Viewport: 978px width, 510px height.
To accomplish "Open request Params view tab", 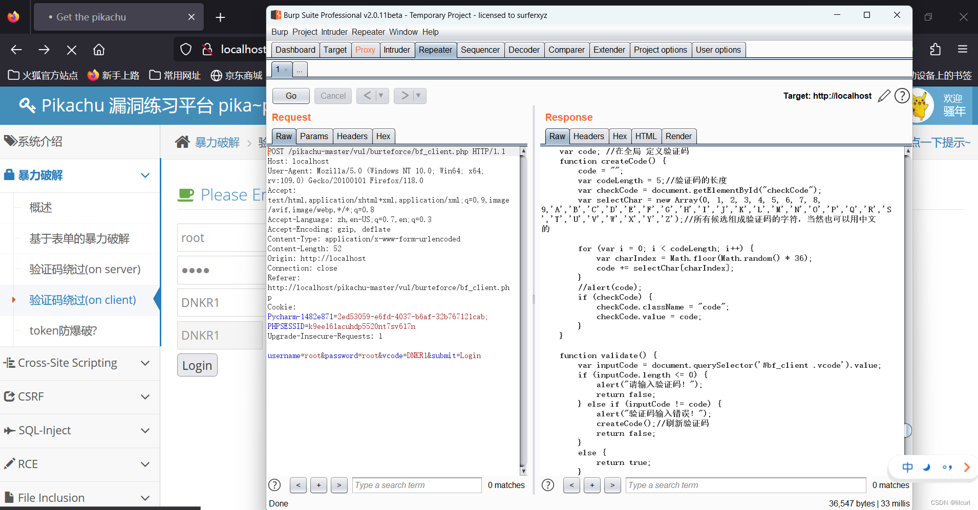I will coord(314,136).
